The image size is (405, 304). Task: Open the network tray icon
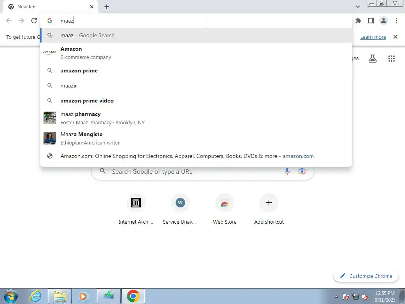tap(356, 296)
